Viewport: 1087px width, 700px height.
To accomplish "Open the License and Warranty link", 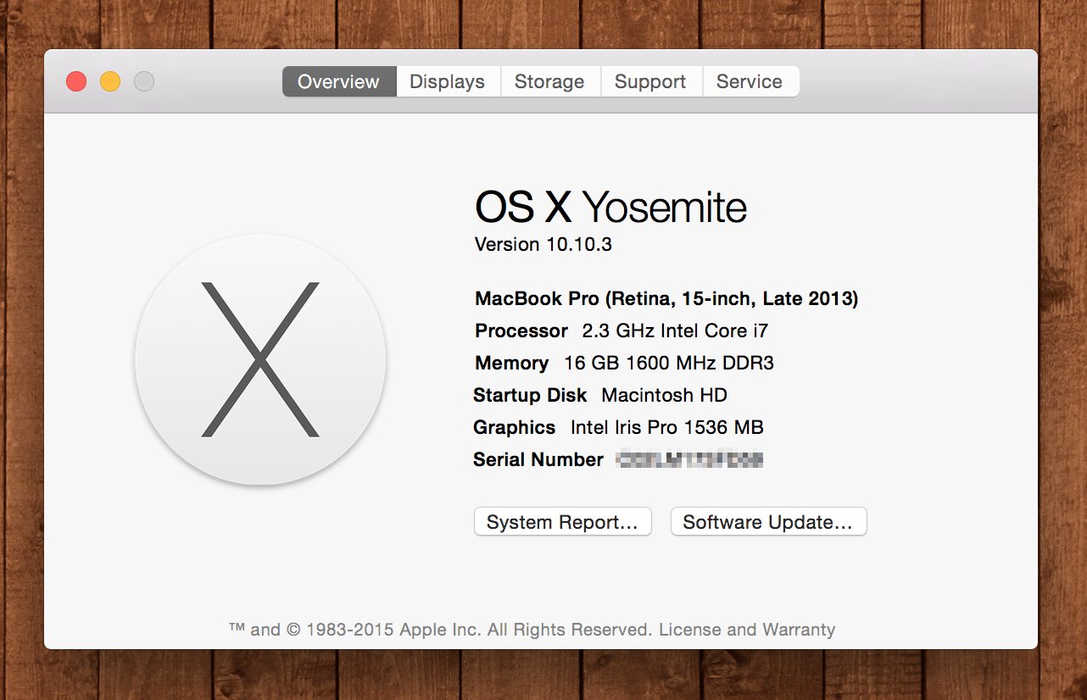I will [747, 630].
